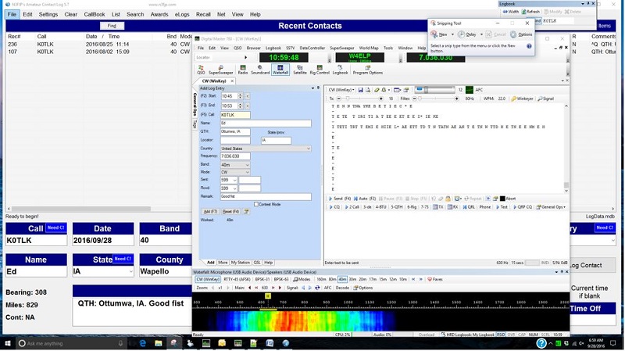Select the 20m band button on the waterfall

pos(362,280)
